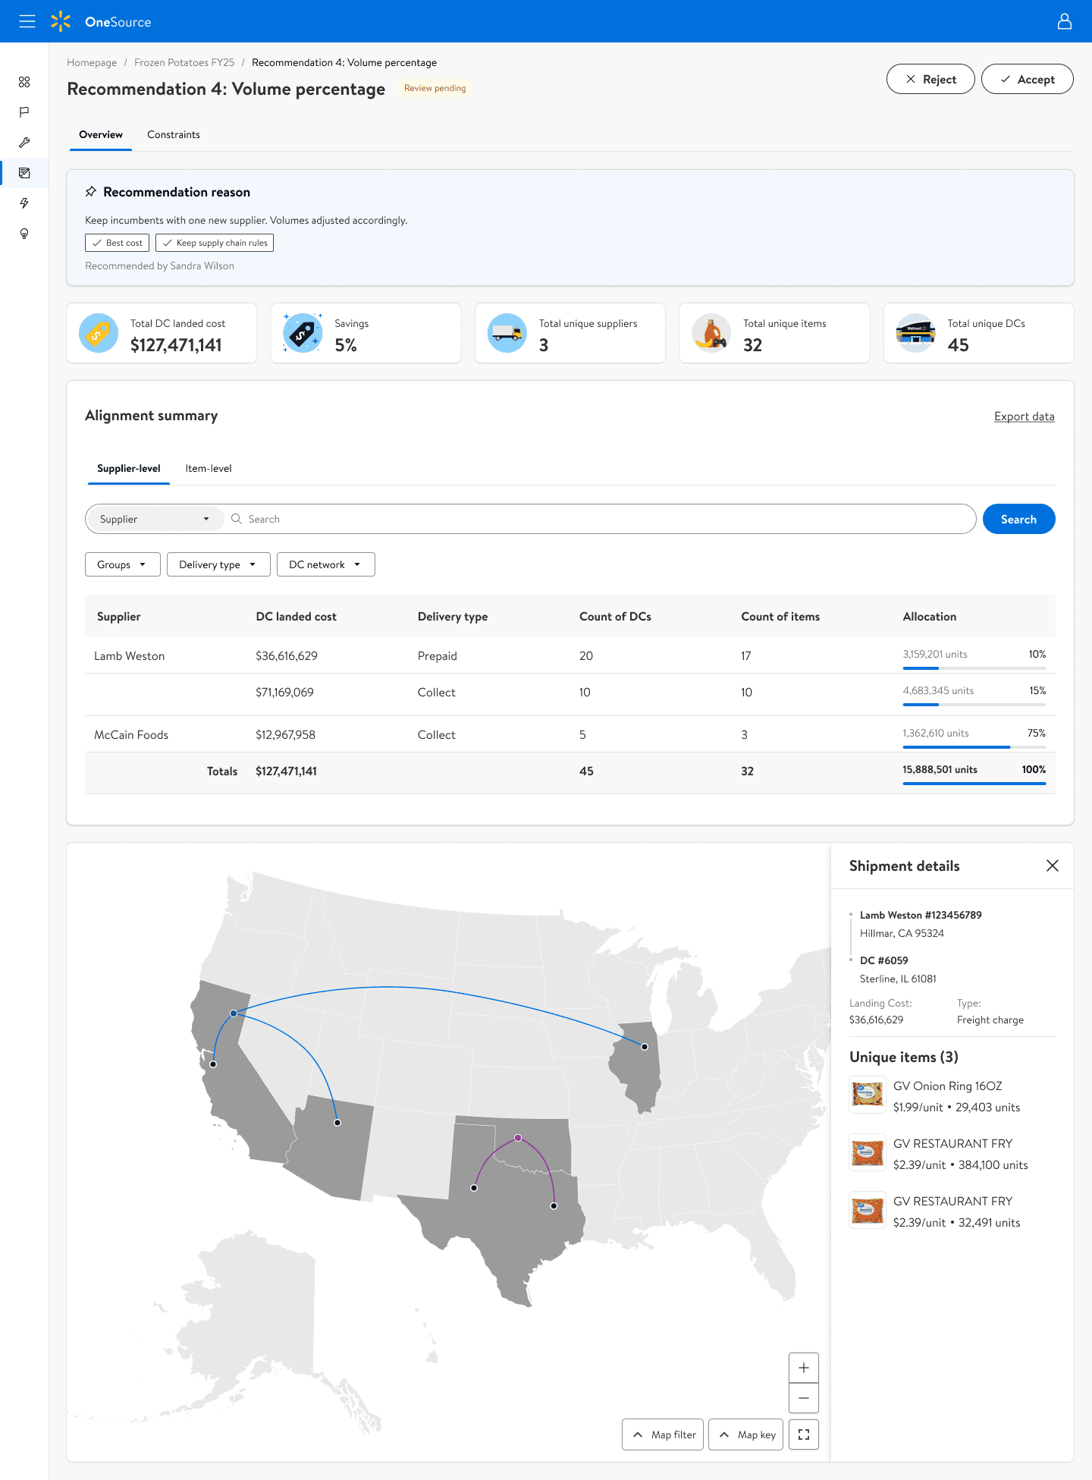Close the Shipment details panel
Image resolution: width=1092 pixels, height=1480 pixels.
1053,866
